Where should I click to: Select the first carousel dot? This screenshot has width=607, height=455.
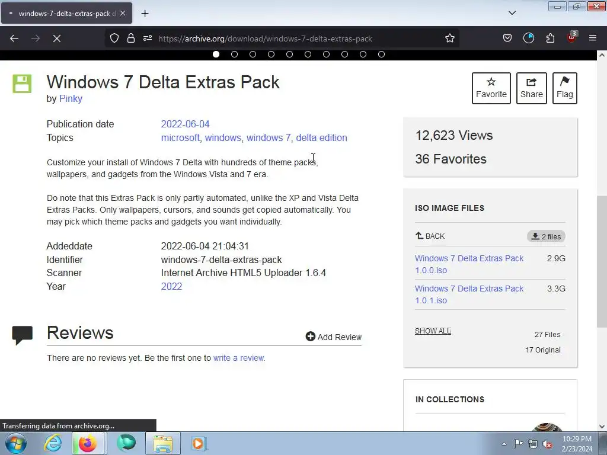coord(216,55)
